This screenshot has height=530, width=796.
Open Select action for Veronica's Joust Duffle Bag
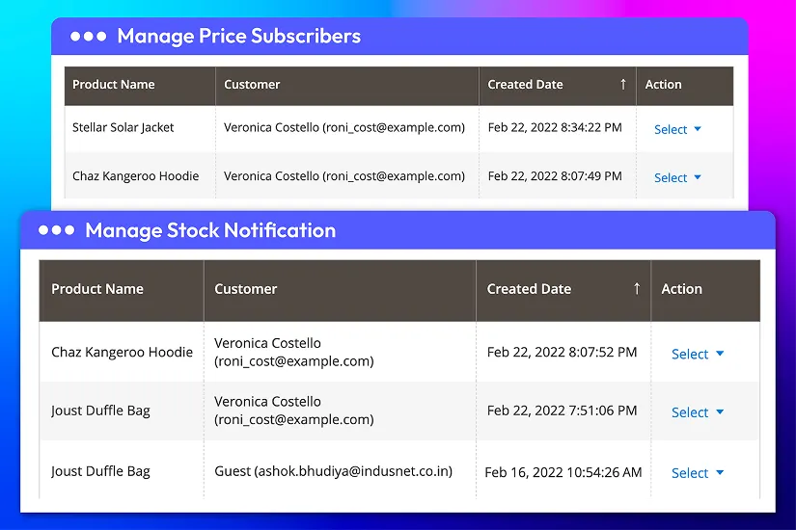(x=697, y=411)
